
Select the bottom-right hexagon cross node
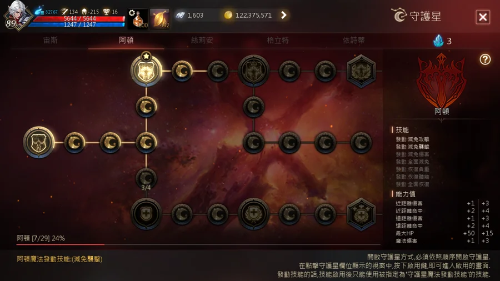click(361, 214)
